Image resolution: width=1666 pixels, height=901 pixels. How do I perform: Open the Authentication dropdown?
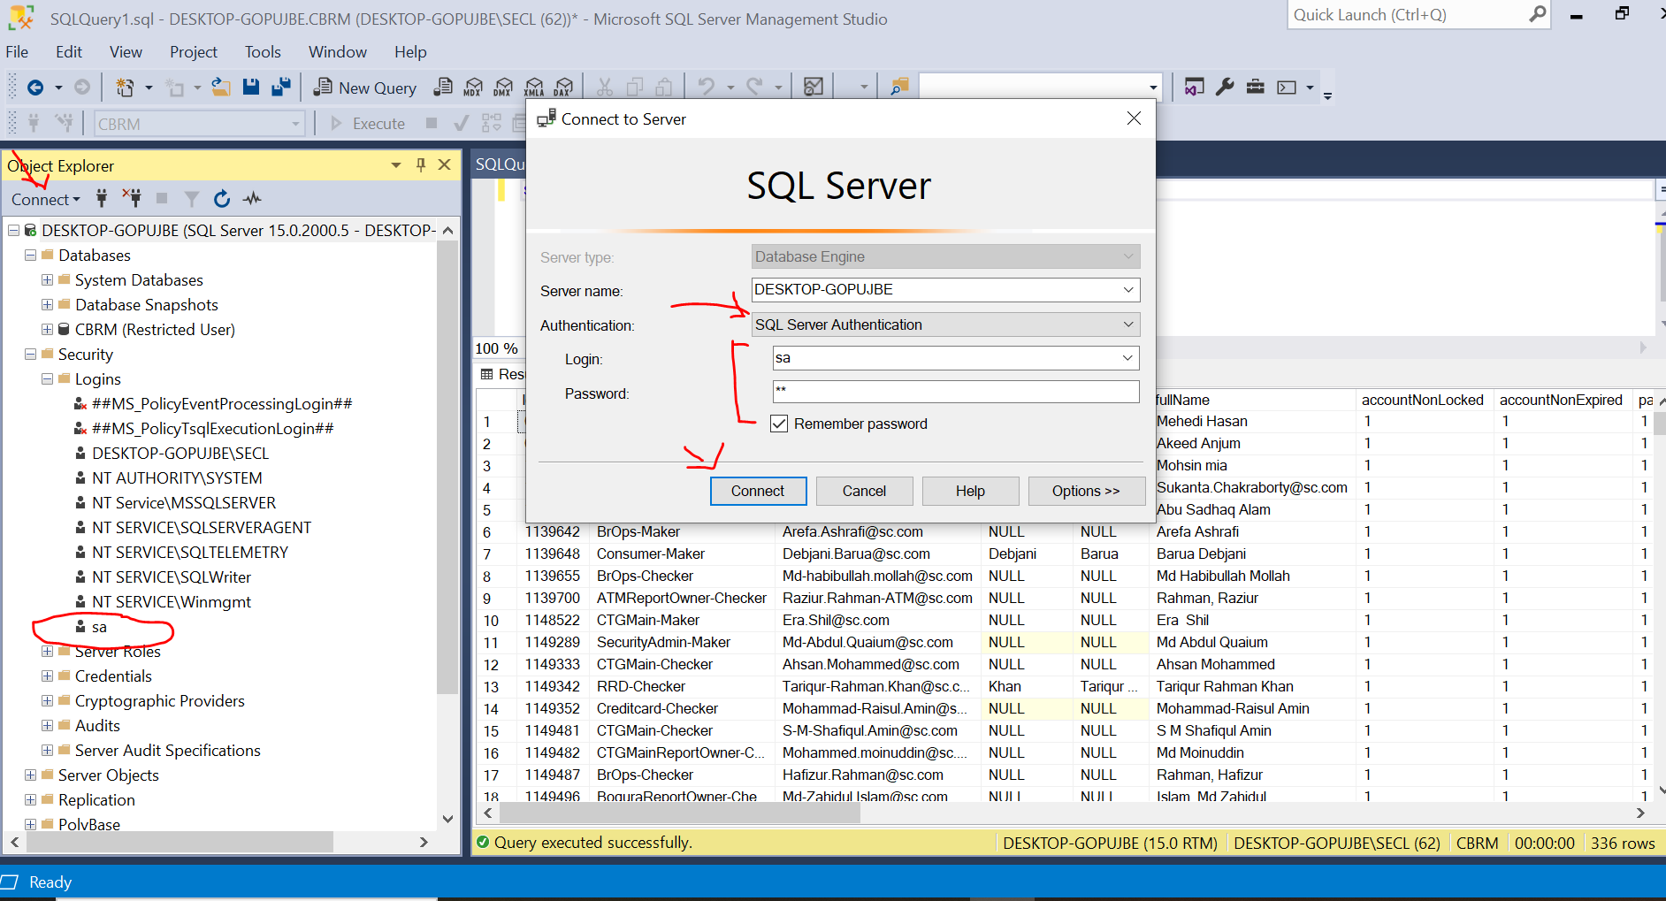click(1128, 325)
